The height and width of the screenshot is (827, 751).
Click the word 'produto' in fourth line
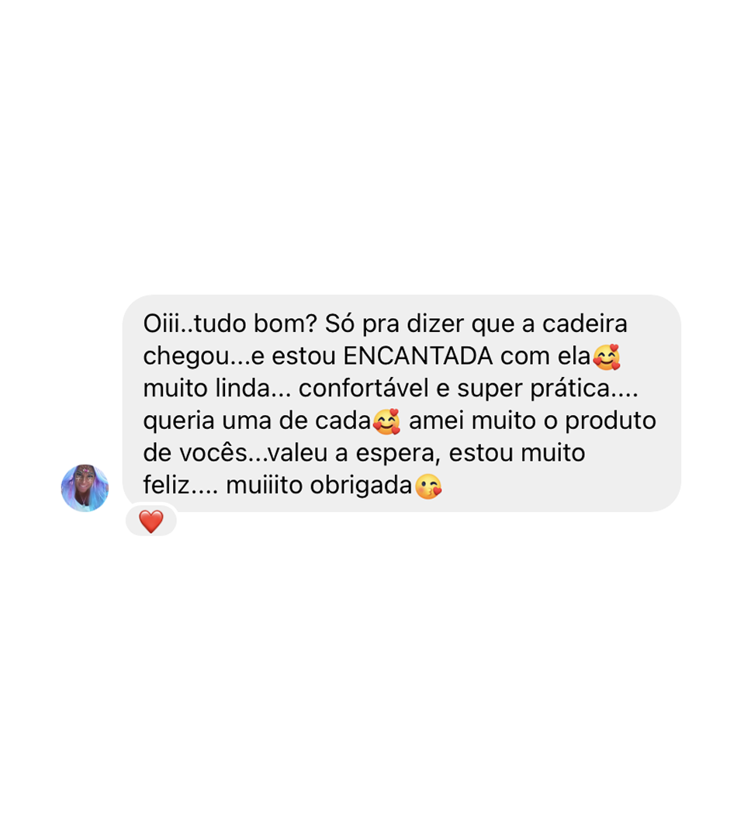click(611, 421)
